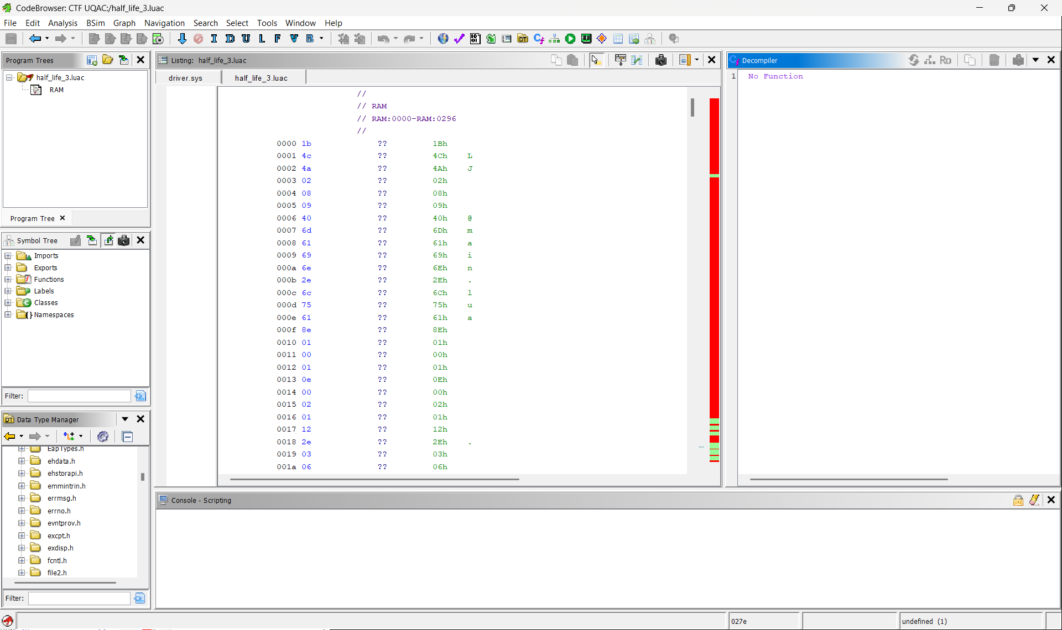Click the Next Bookmark 'B' icon

coord(310,39)
